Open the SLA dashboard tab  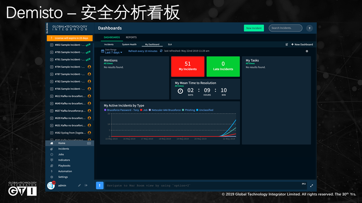(170, 44)
